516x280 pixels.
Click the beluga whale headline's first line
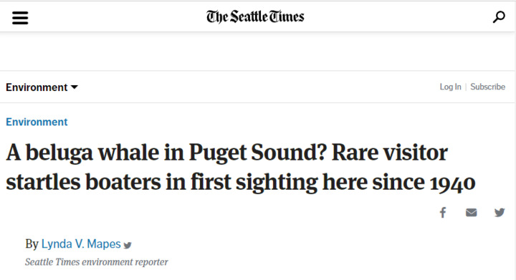(226, 153)
